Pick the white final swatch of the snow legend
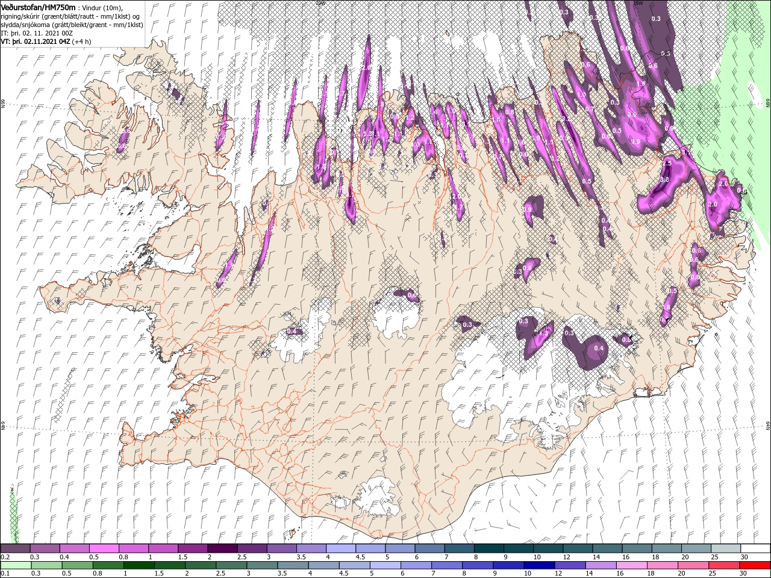Image resolution: width=771 pixels, height=578 pixels. (x=756, y=548)
